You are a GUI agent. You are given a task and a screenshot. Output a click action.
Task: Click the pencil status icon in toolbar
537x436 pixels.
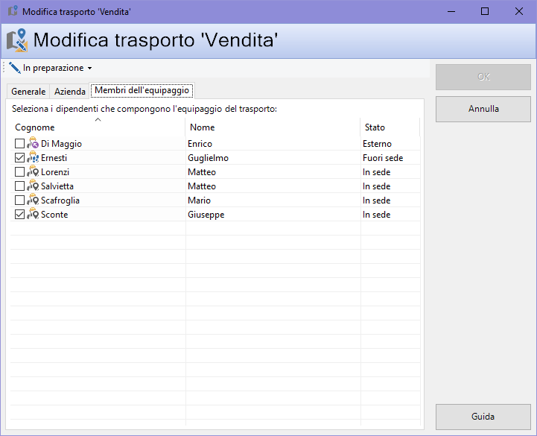coord(15,68)
